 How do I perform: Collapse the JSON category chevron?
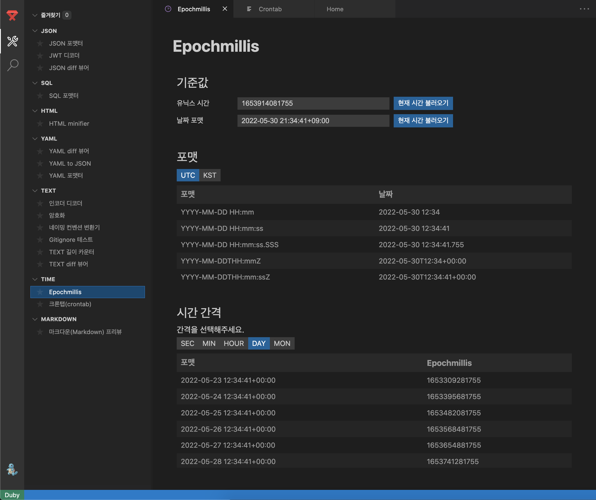pos(35,31)
